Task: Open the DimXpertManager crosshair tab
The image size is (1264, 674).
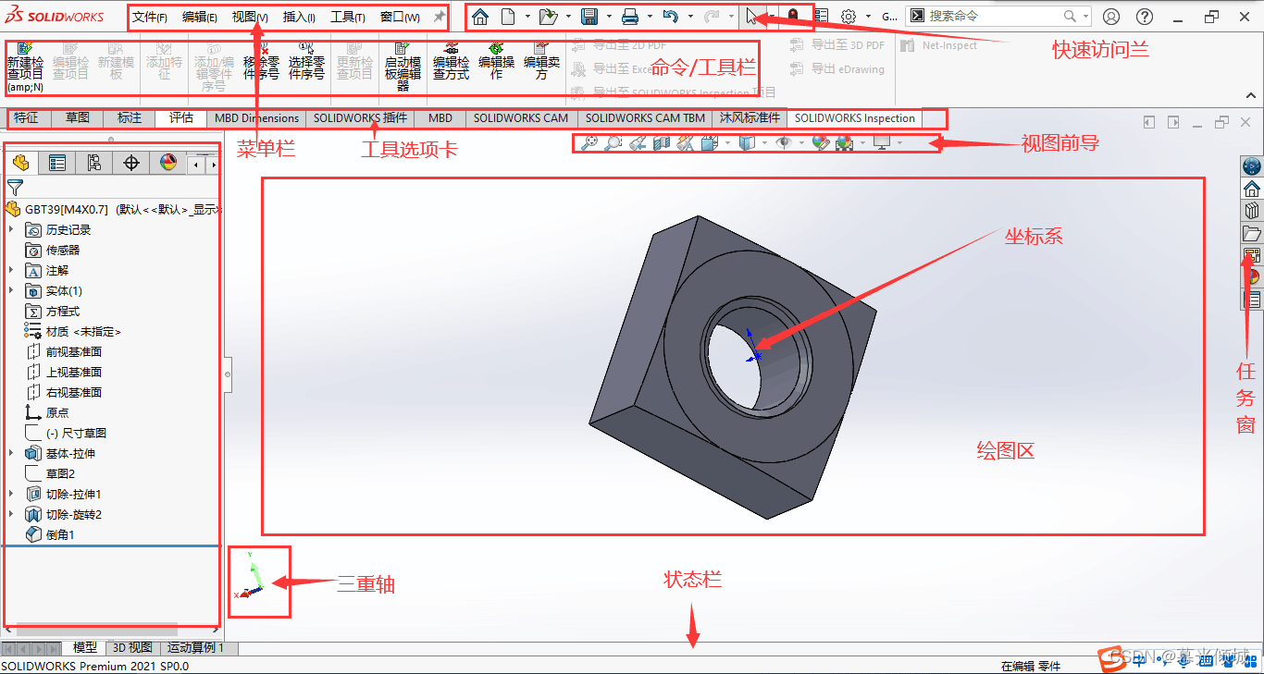Action: pos(131,164)
